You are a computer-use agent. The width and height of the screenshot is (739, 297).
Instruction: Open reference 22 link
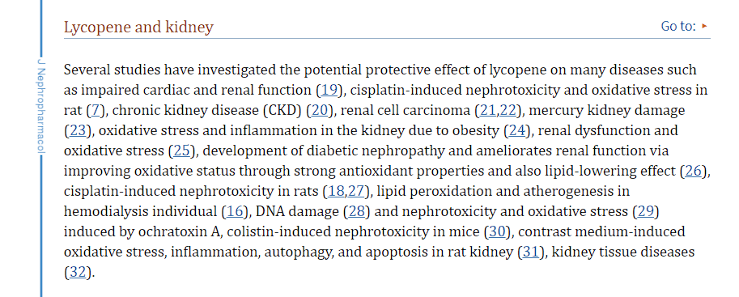(x=508, y=111)
